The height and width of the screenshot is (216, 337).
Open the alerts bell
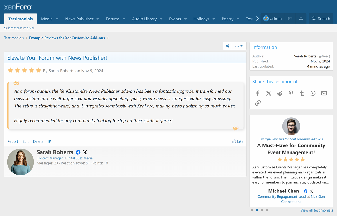pos(301,18)
